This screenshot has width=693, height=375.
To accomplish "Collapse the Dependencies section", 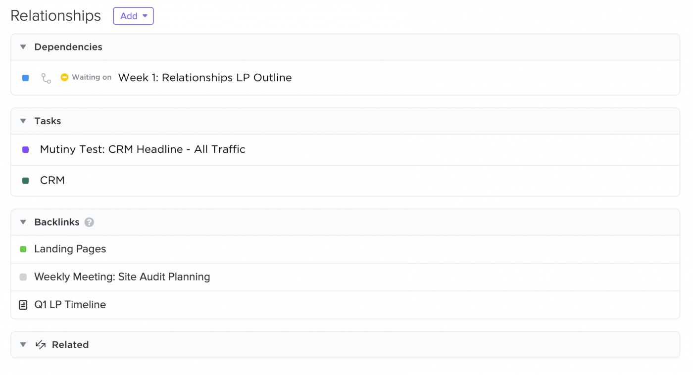I will [x=23, y=47].
